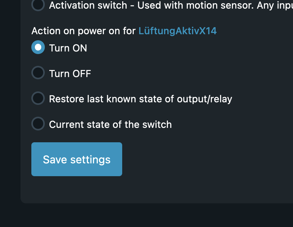Click the white dot inside the Turn ON radio
The height and width of the screenshot is (227, 293).
[38, 47]
